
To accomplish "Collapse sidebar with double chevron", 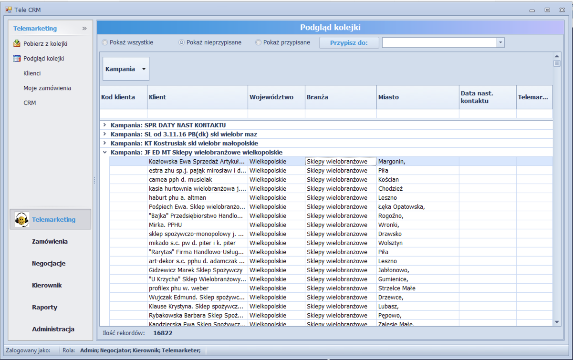I will pyautogui.click(x=84, y=29).
